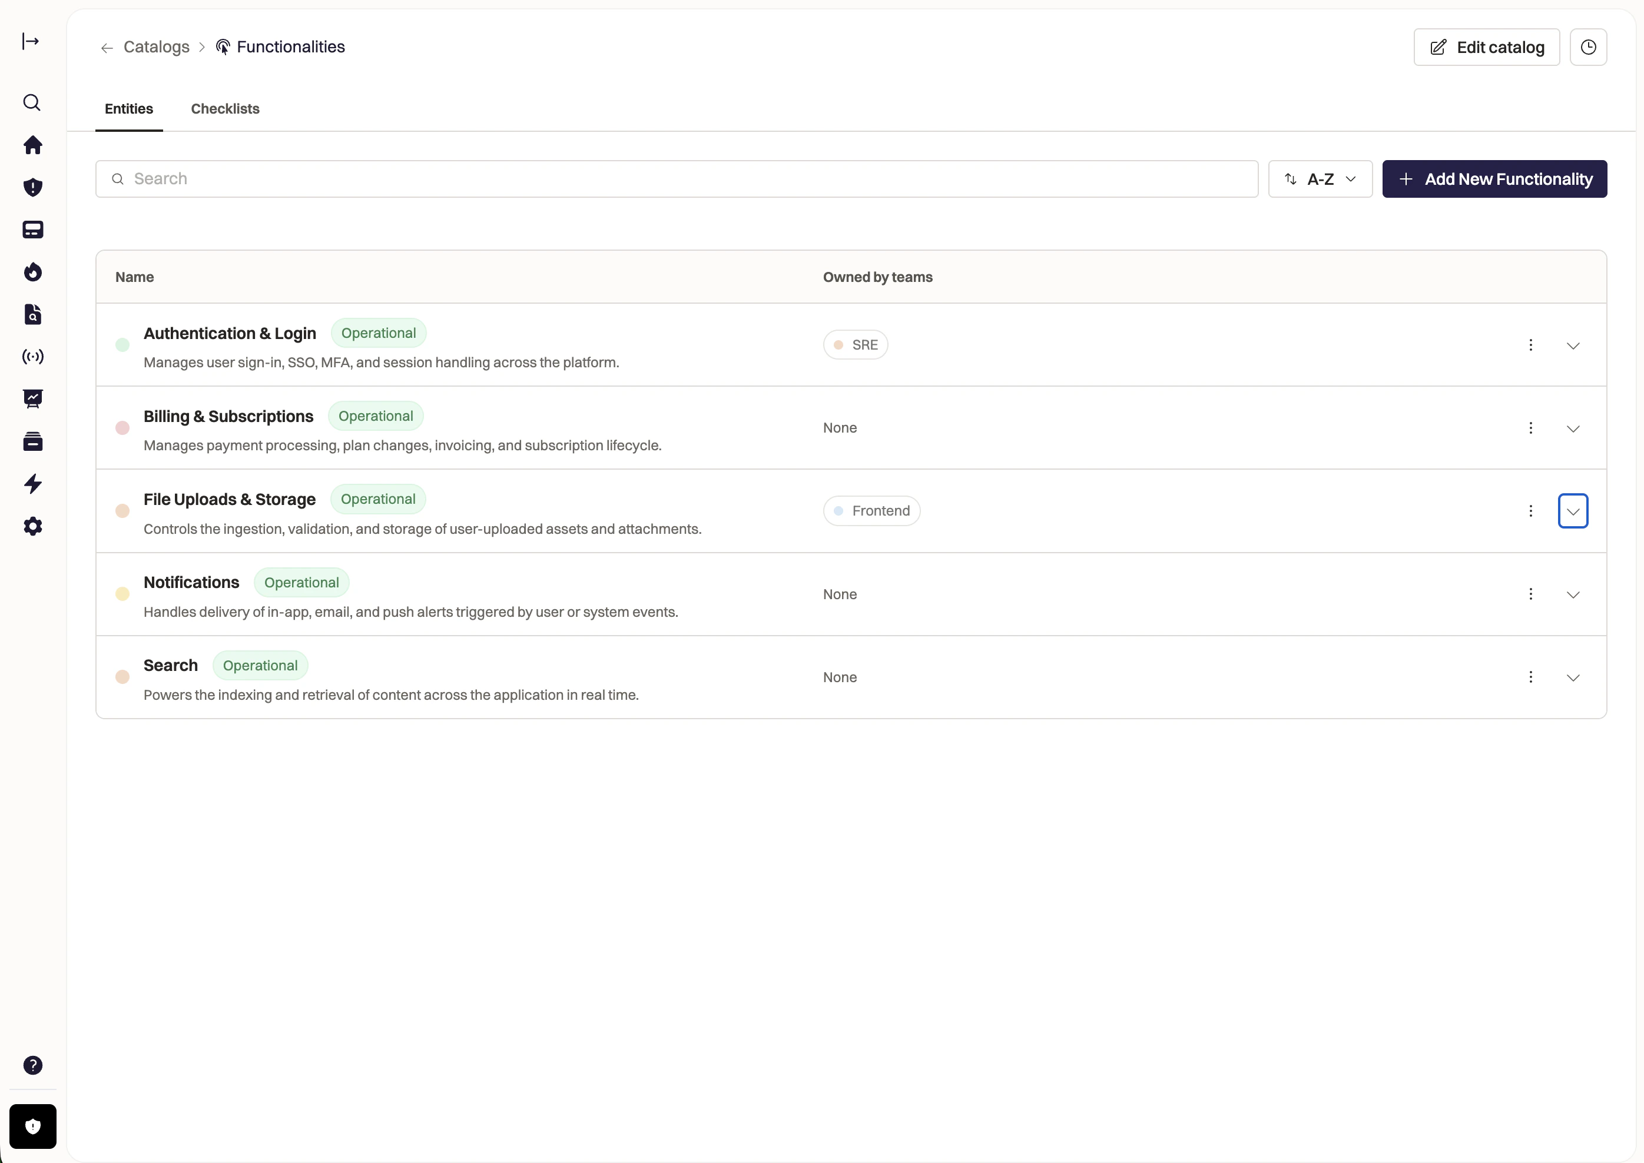Click the yellow color dot beside Notifications

tap(122, 594)
